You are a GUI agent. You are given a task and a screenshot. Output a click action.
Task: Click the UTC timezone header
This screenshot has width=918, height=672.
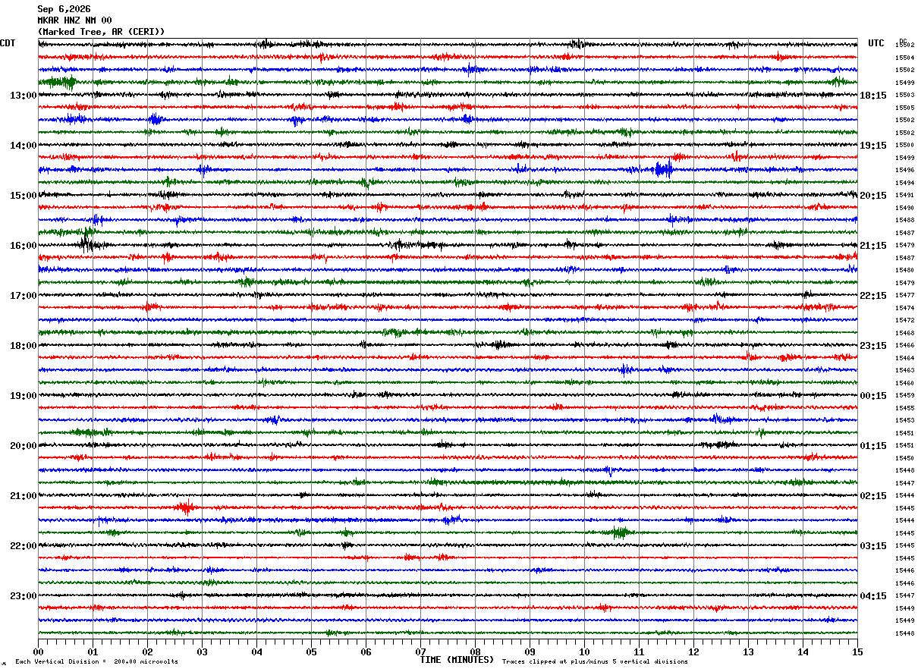coord(876,43)
